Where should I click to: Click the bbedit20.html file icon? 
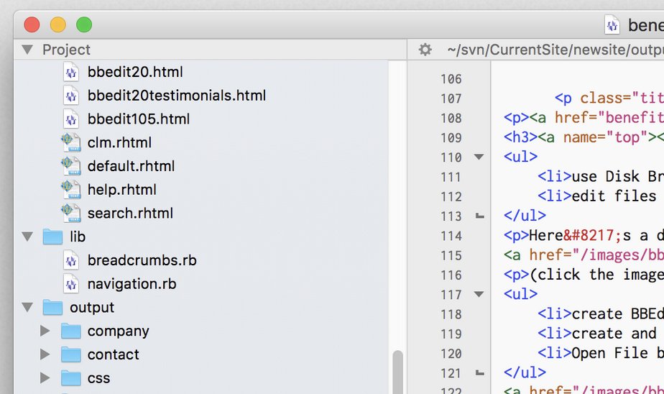(x=70, y=72)
